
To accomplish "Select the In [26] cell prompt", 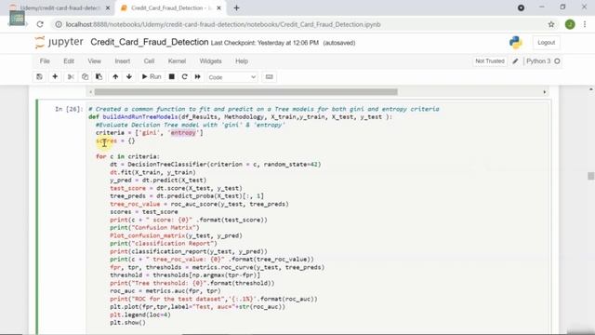I will coord(69,110).
